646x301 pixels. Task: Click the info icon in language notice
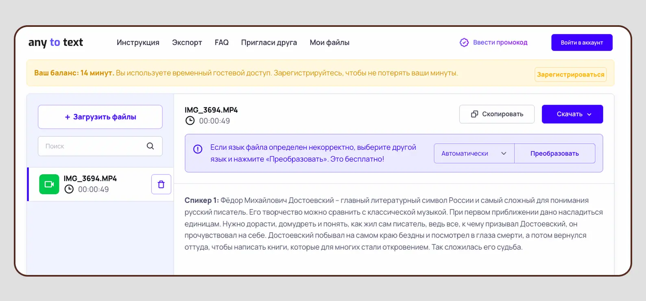(198, 149)
